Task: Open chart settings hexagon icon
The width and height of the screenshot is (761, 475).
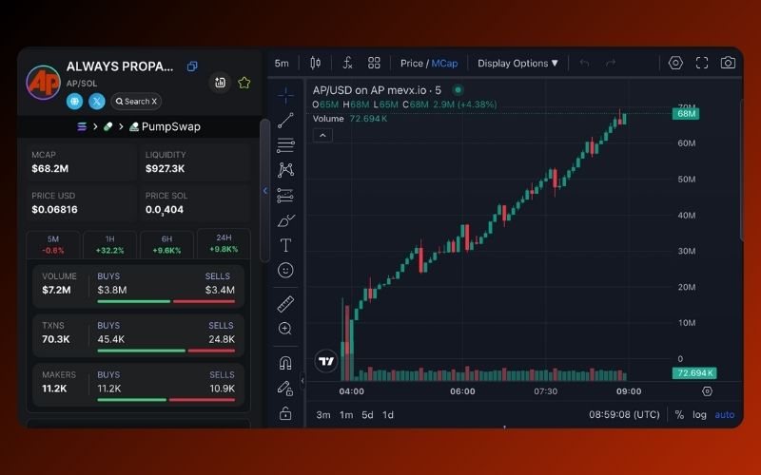Action: [675, 63]
